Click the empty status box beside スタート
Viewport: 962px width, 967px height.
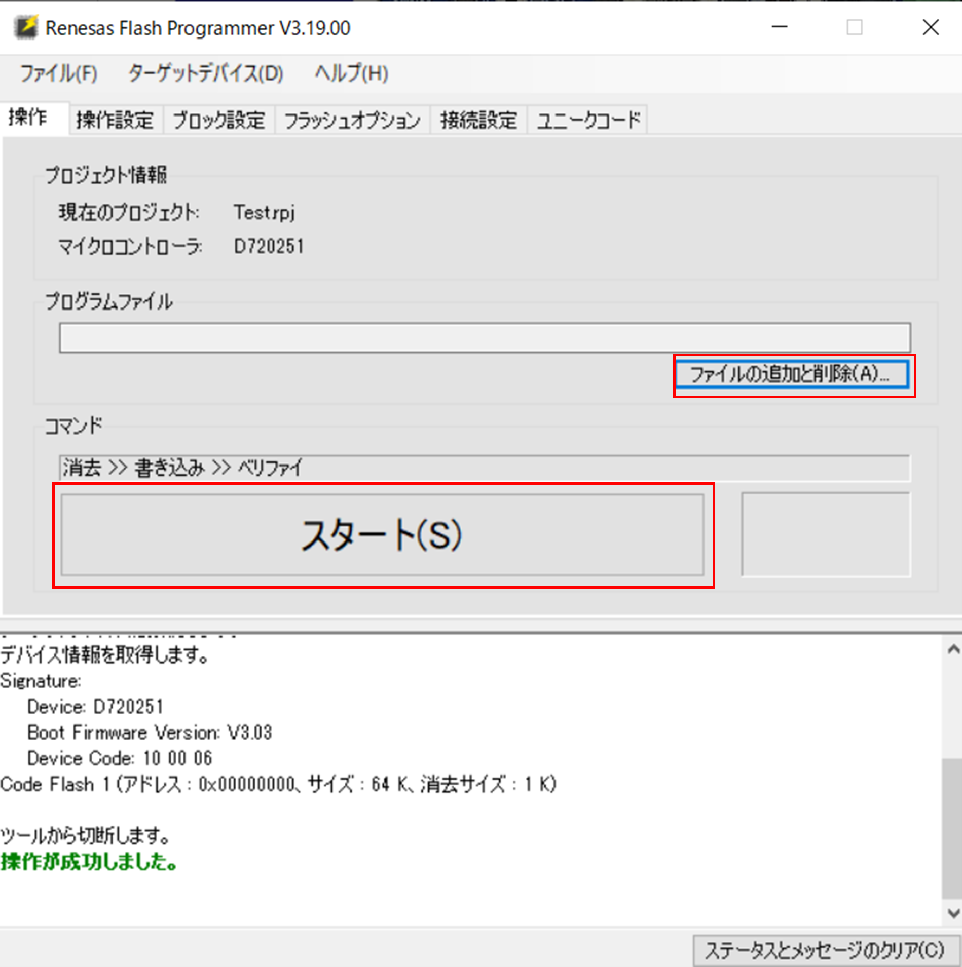[x=825, y=534]
